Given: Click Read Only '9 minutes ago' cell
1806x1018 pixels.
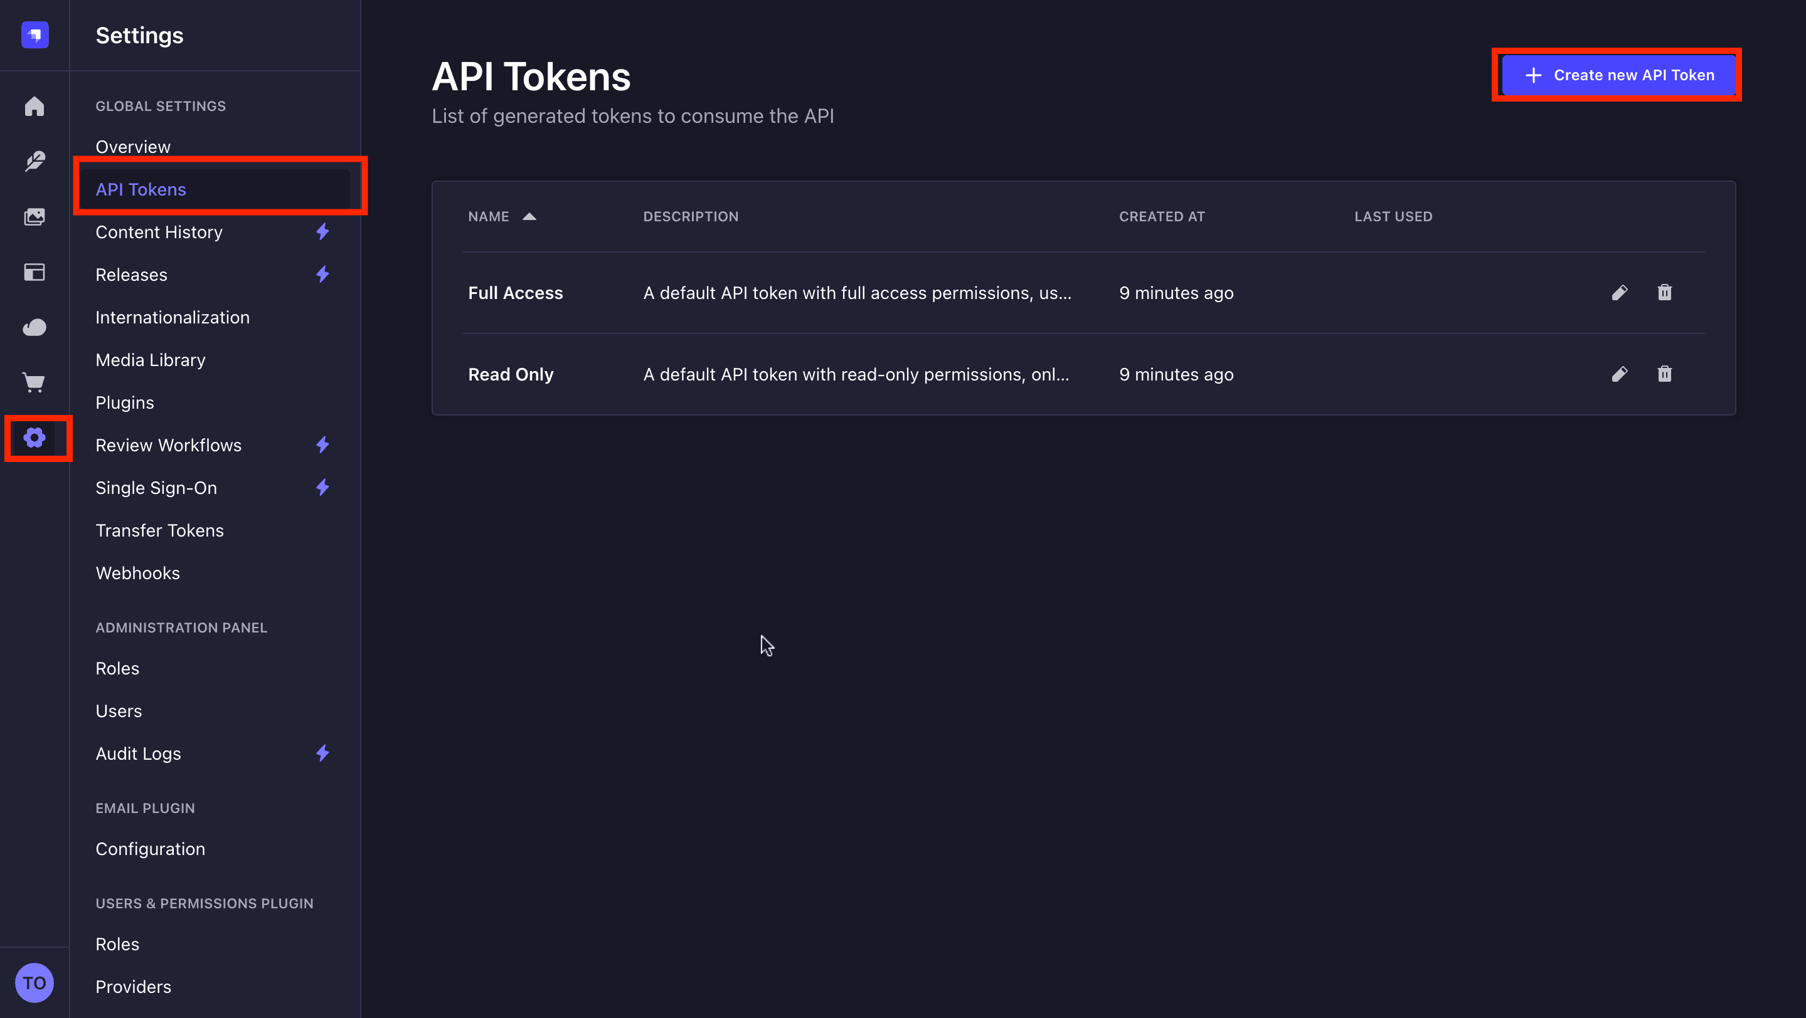Looking at the screenshot, I should click(x=1176, y=374).
